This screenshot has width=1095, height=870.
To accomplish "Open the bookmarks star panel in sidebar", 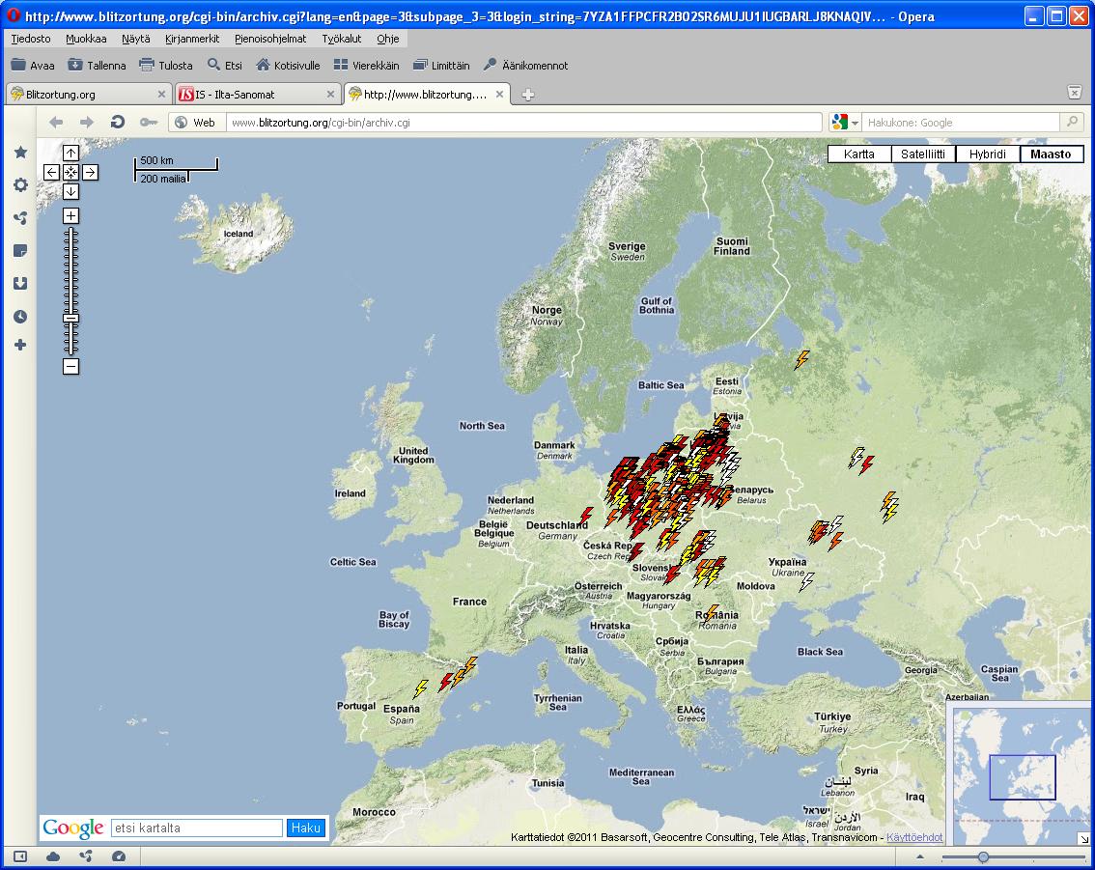I will (20, 153).
